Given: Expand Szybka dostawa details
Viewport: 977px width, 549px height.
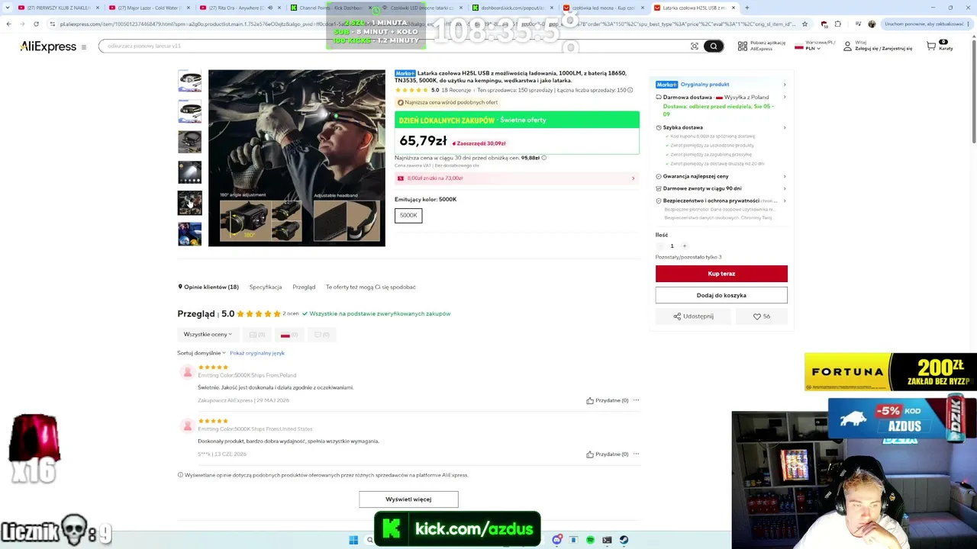Looking at the screenshot, I should 721,127.
